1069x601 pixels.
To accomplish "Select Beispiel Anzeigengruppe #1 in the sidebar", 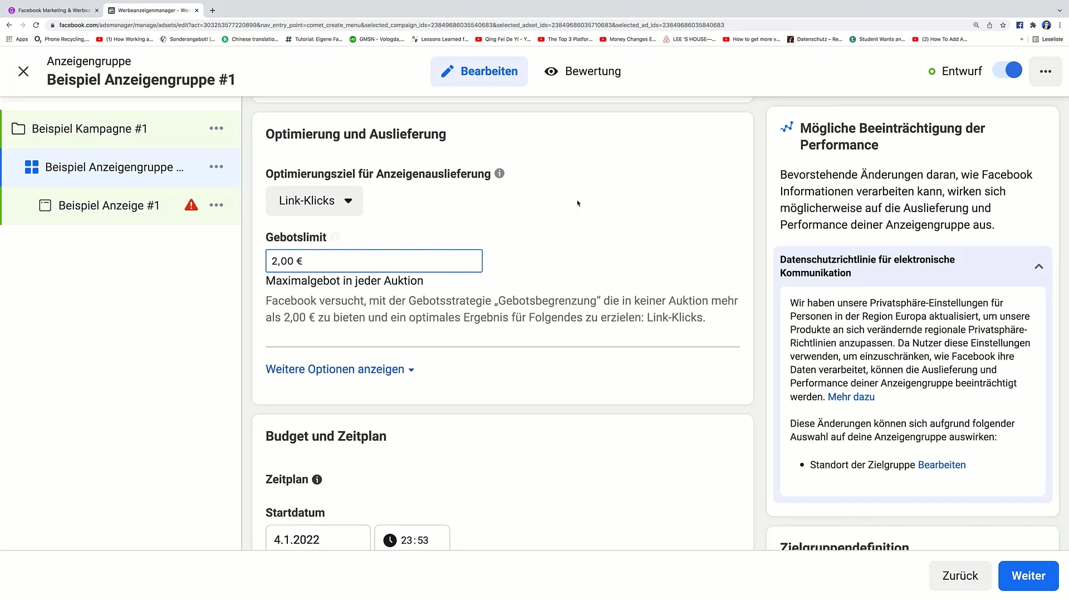I will tap(114, 166).
